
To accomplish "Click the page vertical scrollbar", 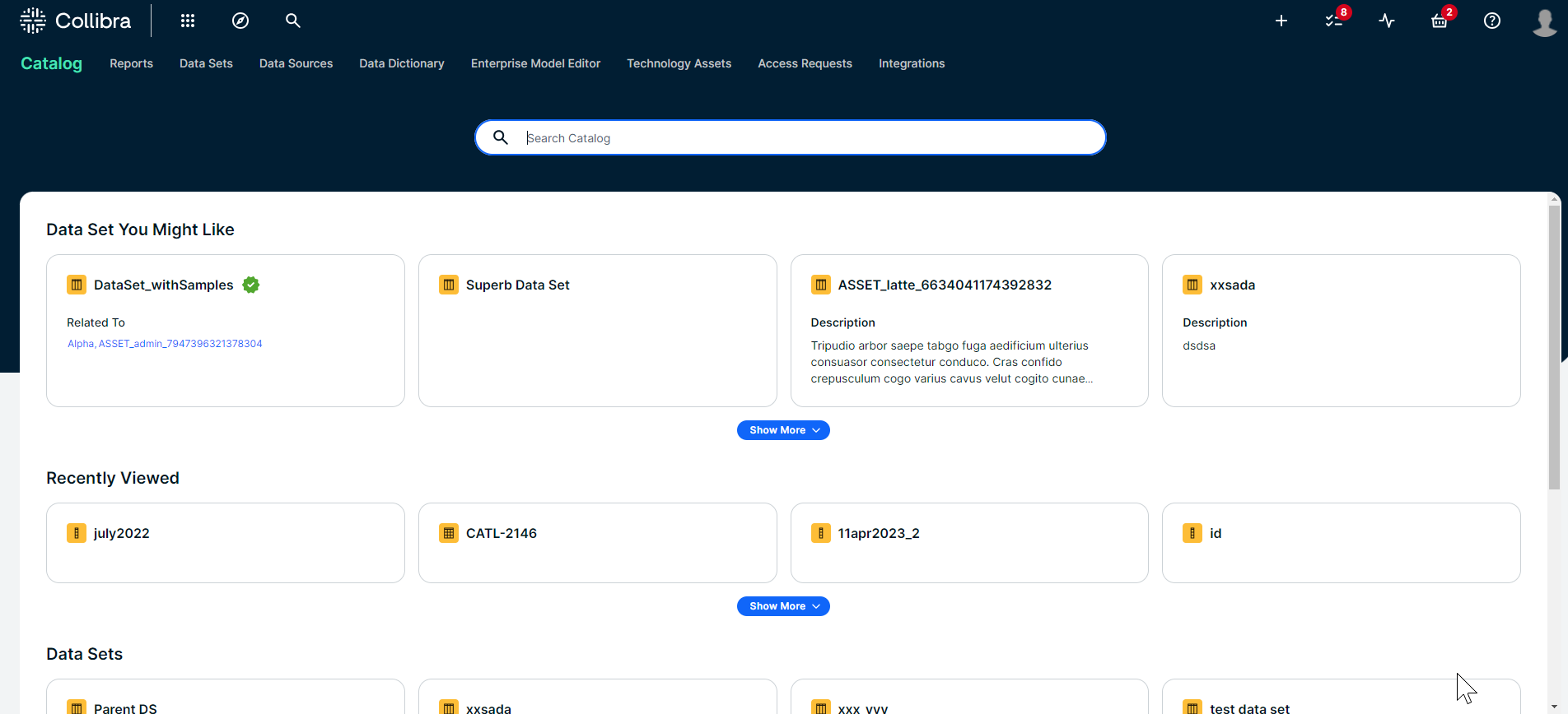I will point(1554,345).
